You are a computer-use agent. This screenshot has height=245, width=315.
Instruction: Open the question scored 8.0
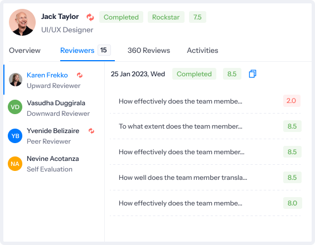(206, 203)
